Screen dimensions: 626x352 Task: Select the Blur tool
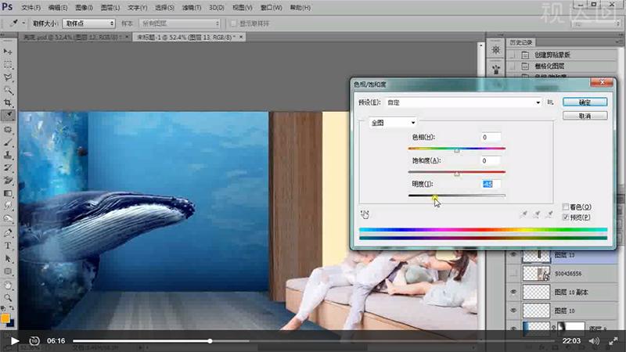click(8, 206)
